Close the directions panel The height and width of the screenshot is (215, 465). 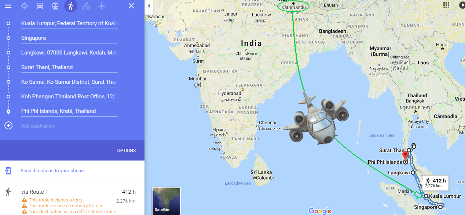131,6
